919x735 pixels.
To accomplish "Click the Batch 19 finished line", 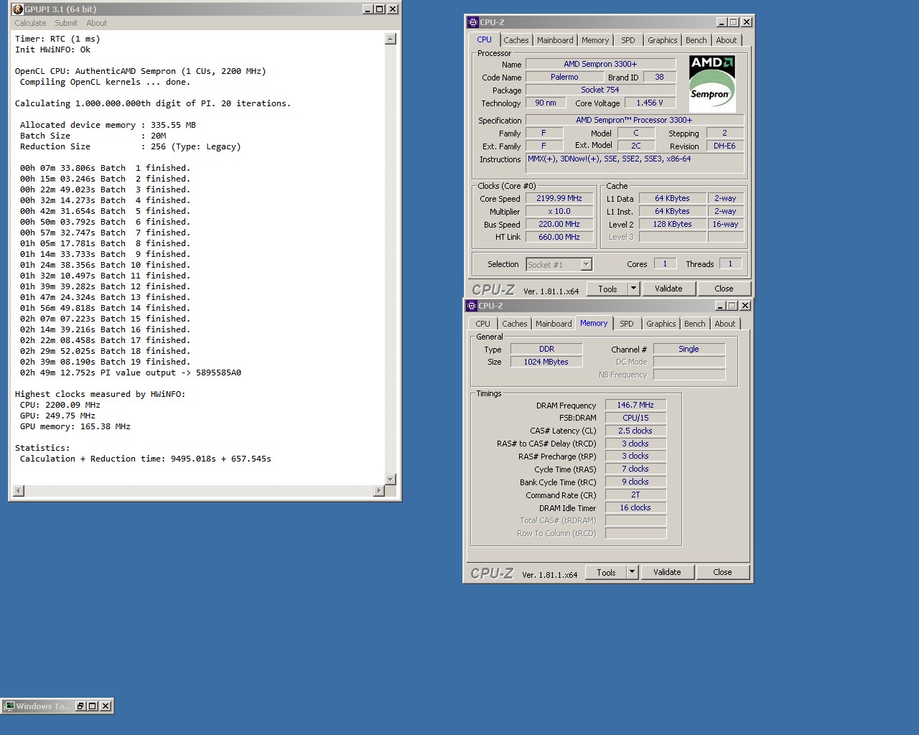I will (x=105, y=362).
